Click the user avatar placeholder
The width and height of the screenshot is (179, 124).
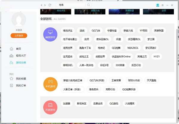[x=19, y=19]
